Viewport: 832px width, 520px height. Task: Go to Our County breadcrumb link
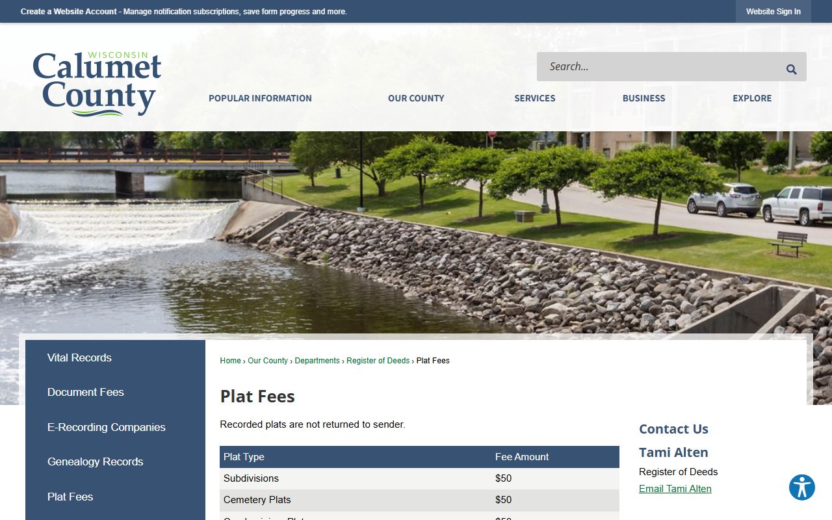point(268,361)
